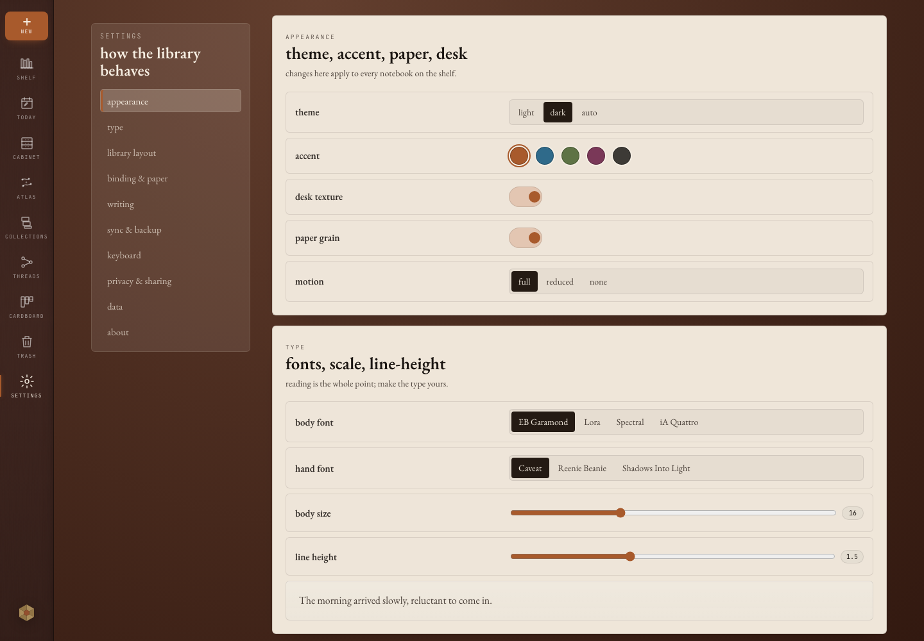Go to the Today page

(x=26, y=108)
